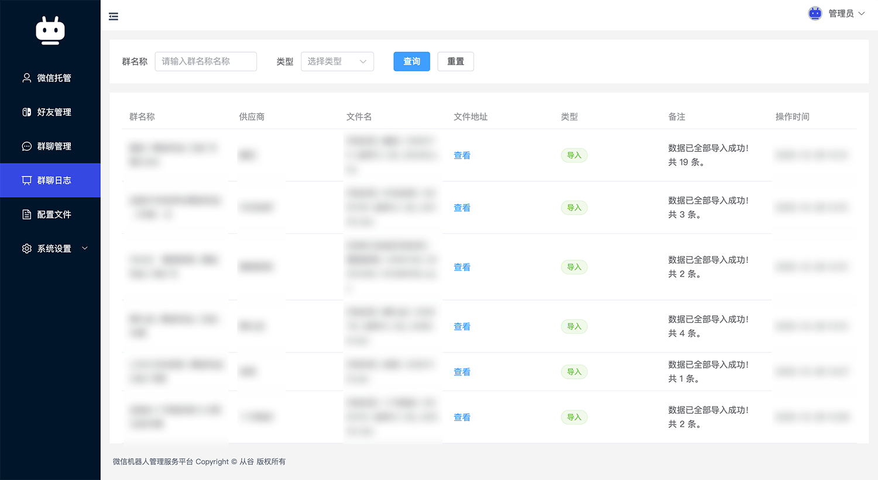Viewport: 878px width, 480px height.
Task: Click 导入 tag in the last row
Action: coord(574,417)
